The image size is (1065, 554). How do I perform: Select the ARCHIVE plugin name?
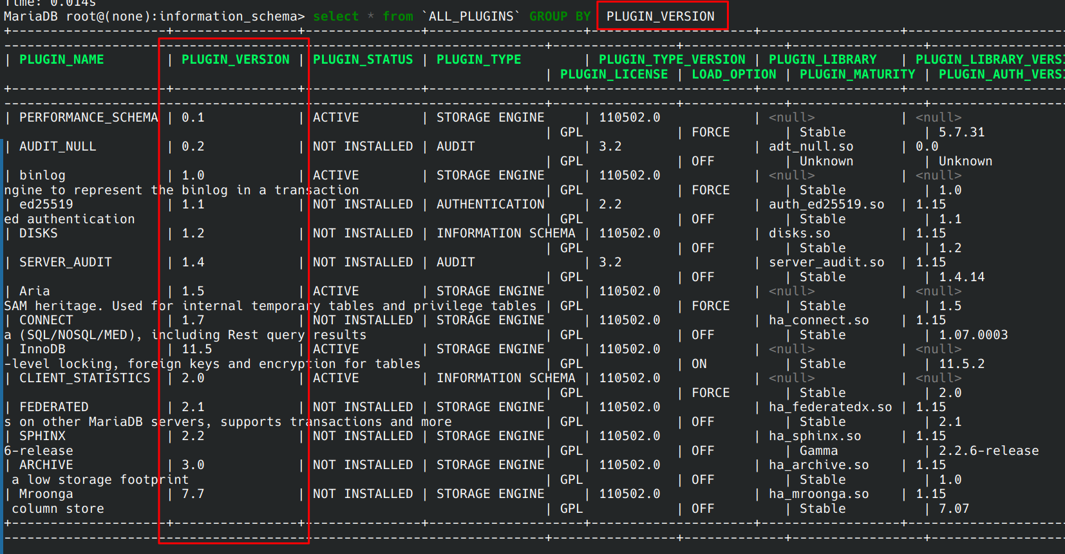46,465
